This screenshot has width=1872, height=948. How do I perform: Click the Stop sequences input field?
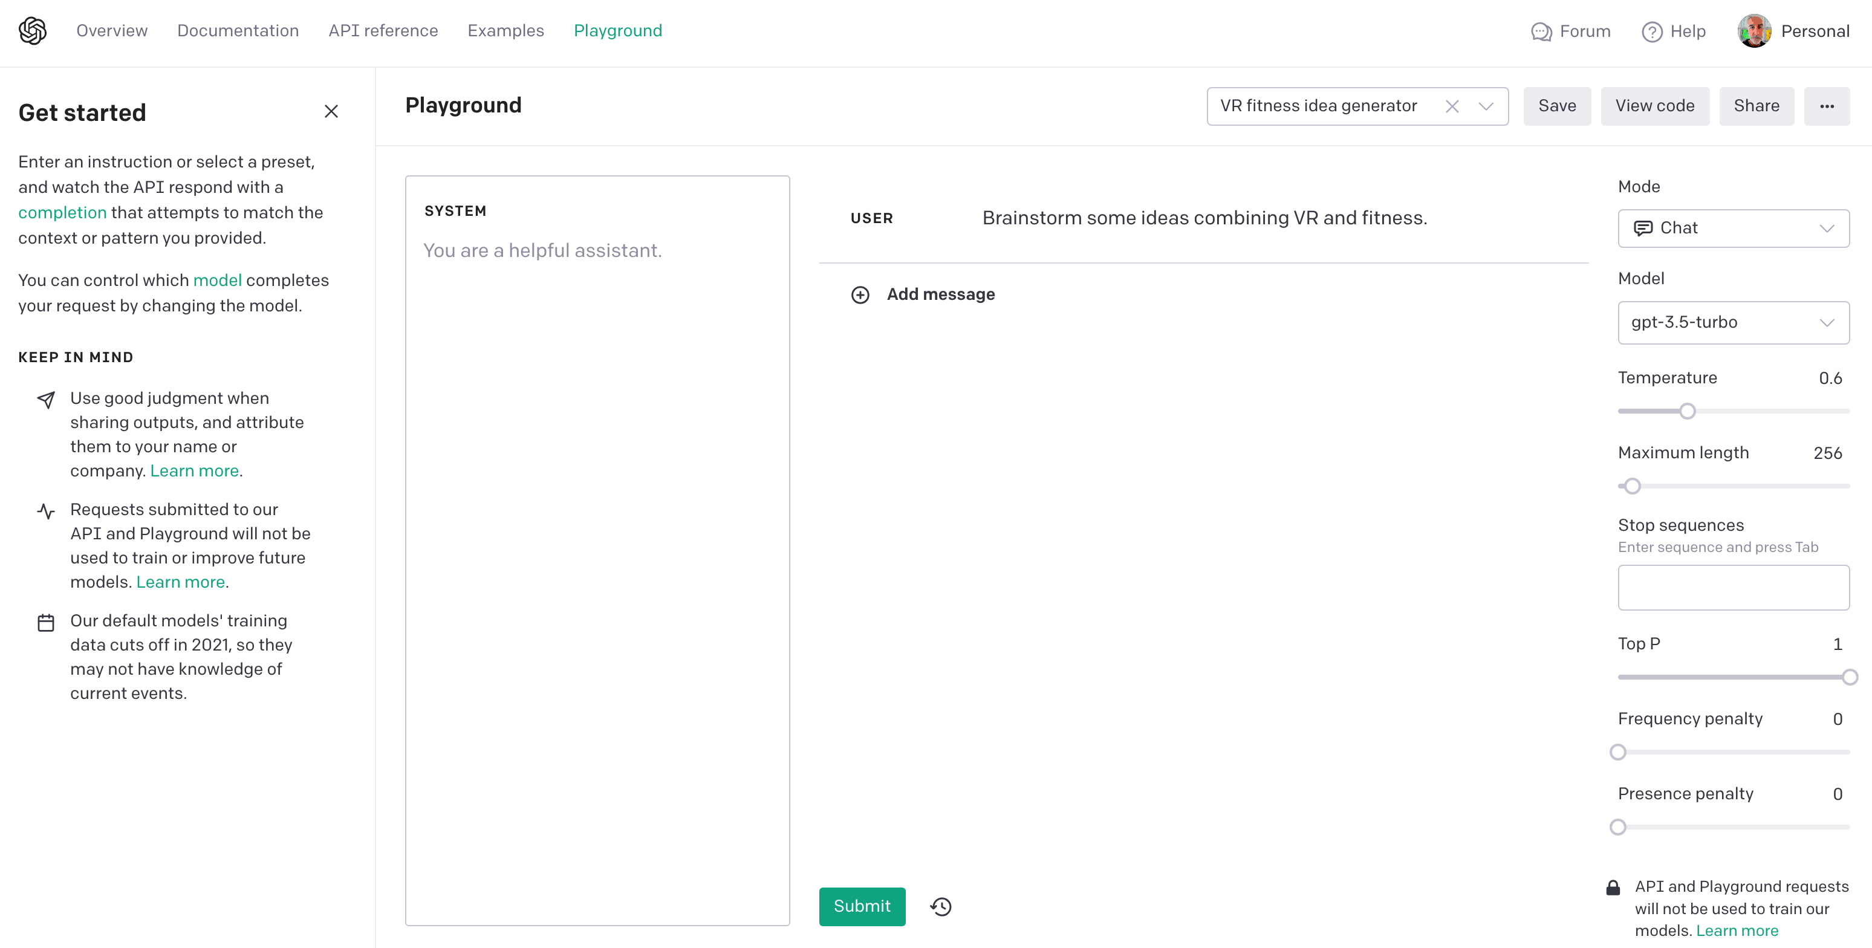(x=1733, y=588)
